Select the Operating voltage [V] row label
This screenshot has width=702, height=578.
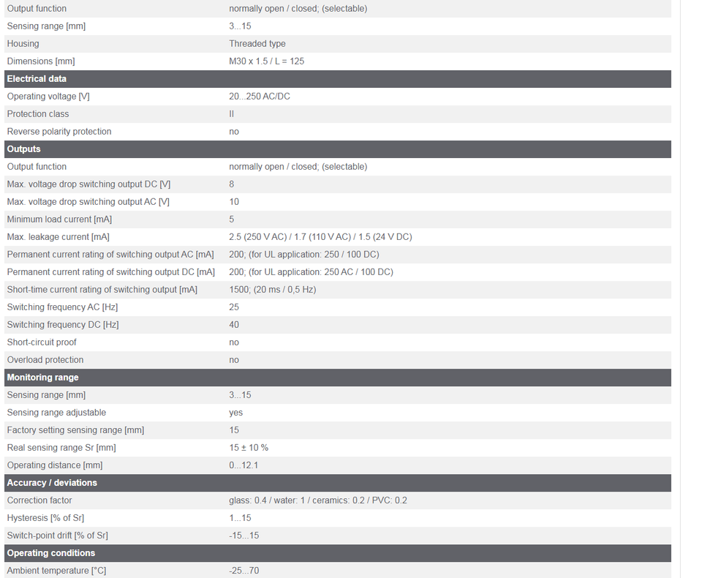[x=48, y=97]
